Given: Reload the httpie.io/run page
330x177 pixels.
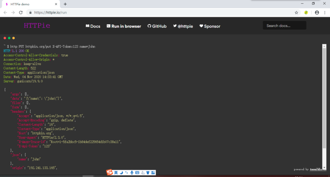Looking at the screenshot, I should click(x=21, y=12).
